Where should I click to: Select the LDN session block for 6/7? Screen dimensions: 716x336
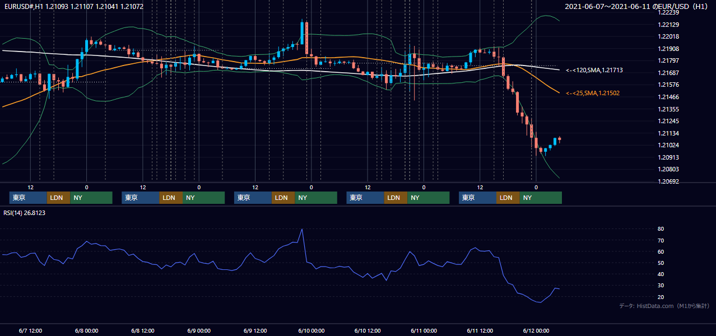(x=58, y=198)
